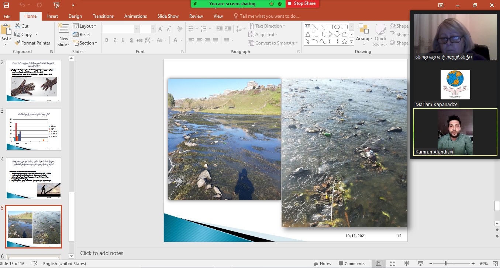
Task: Select slide 2 thumbnail with hands image
Action: pyautogui.click(x=34, y=81)
